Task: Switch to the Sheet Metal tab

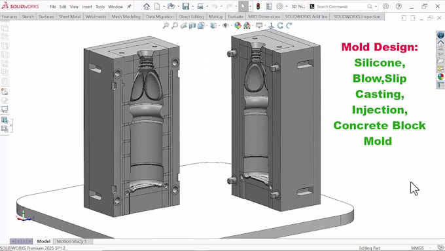Action: pyautogui.click(x=69, y=17)
